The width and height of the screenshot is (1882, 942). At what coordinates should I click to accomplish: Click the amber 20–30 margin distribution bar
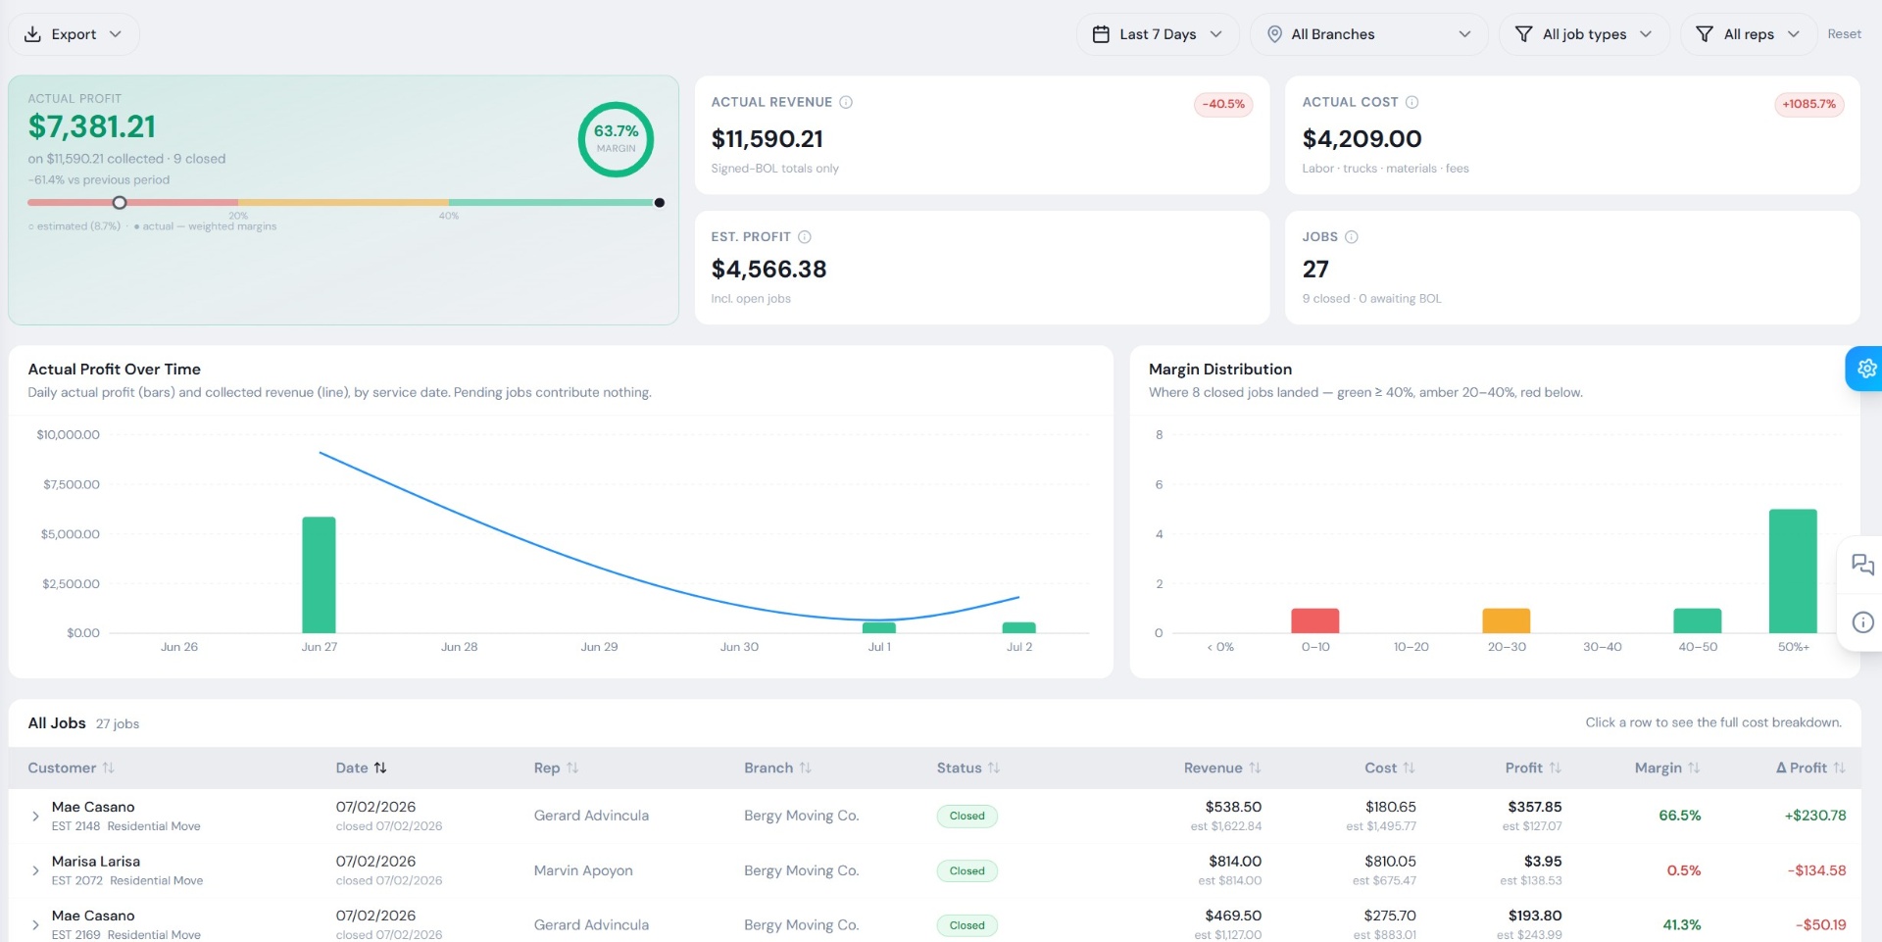pos(1507,620)
